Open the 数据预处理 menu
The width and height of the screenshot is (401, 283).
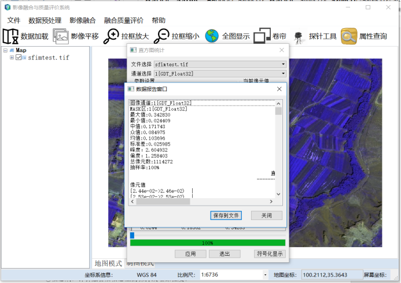(x=45, y=20)
